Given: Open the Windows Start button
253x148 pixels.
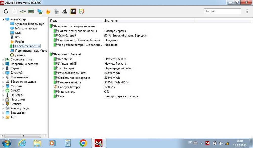Looking at the screenshot, I should pos(7,143).
